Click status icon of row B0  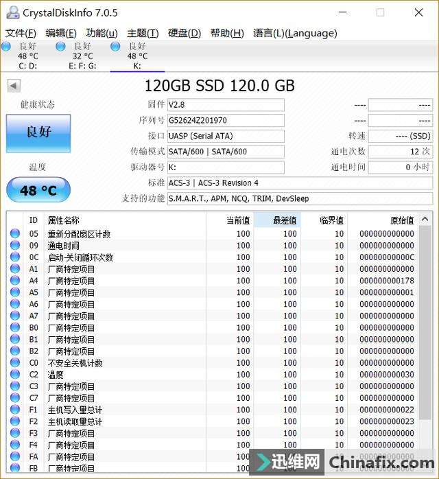(x=15, y=327)
